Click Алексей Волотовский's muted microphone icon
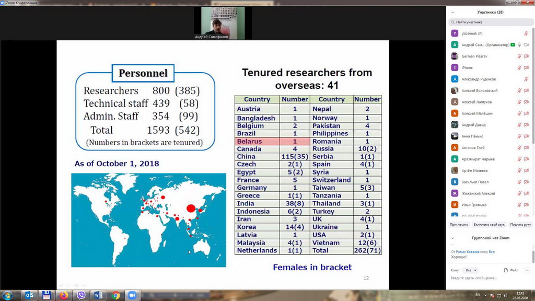 tap(519, 90)
